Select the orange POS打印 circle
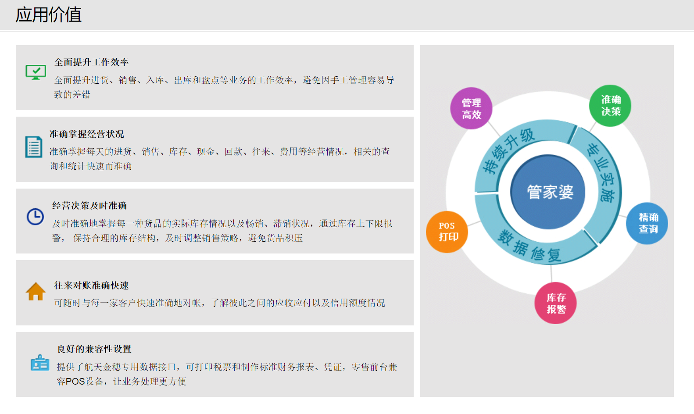The height and width of the screenshot is (414, 694). [447, 232]
